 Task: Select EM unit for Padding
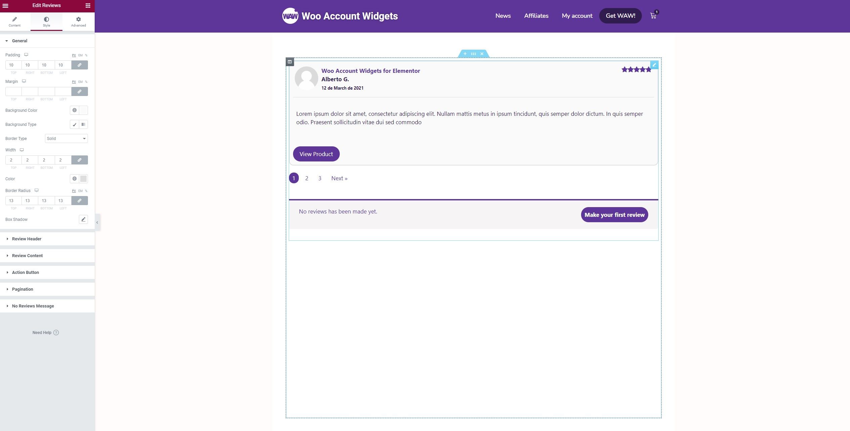point(81,55)
